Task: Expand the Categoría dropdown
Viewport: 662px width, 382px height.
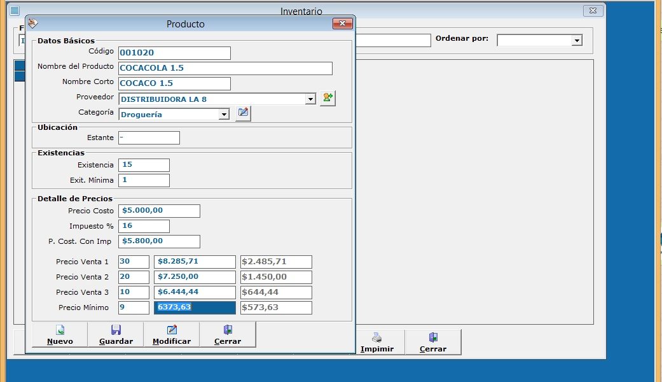Action: coord(224,115)
